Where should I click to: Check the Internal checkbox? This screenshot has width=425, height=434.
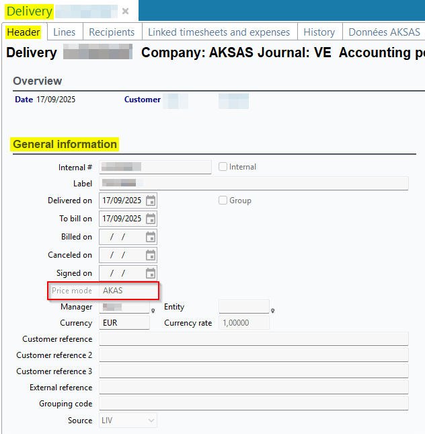223,167
